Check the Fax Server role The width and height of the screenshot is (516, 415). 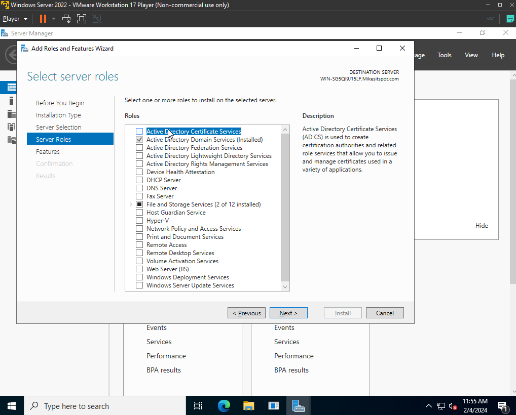pyautogui.click(x=139, y=196)
